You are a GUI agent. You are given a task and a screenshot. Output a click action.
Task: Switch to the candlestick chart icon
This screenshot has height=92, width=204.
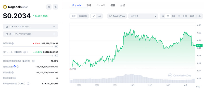pos(100,16)
